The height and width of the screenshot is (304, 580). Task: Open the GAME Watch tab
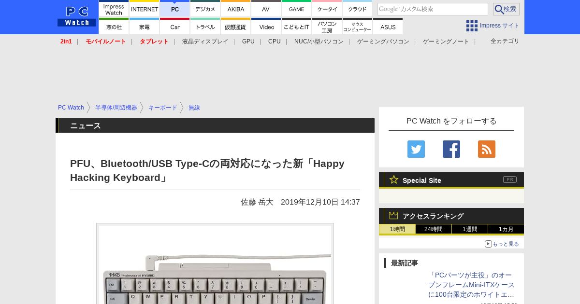(297, 8)
